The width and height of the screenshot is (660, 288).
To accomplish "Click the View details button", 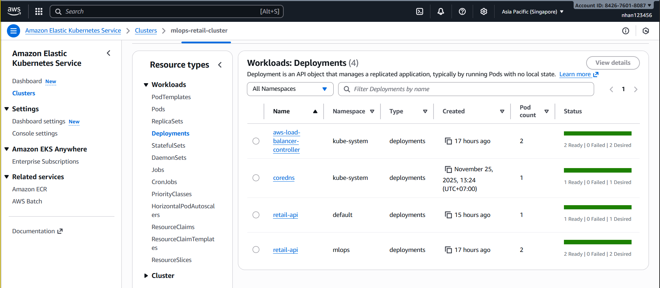I will tap(612, 63).
